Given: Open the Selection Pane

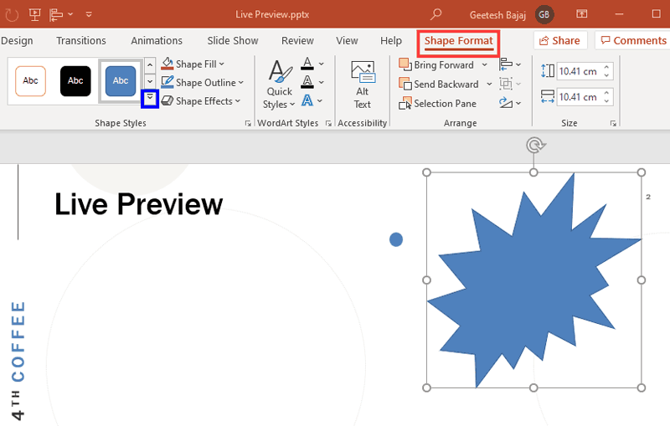Looking at the screenshot, I should [x=438, y=104].
